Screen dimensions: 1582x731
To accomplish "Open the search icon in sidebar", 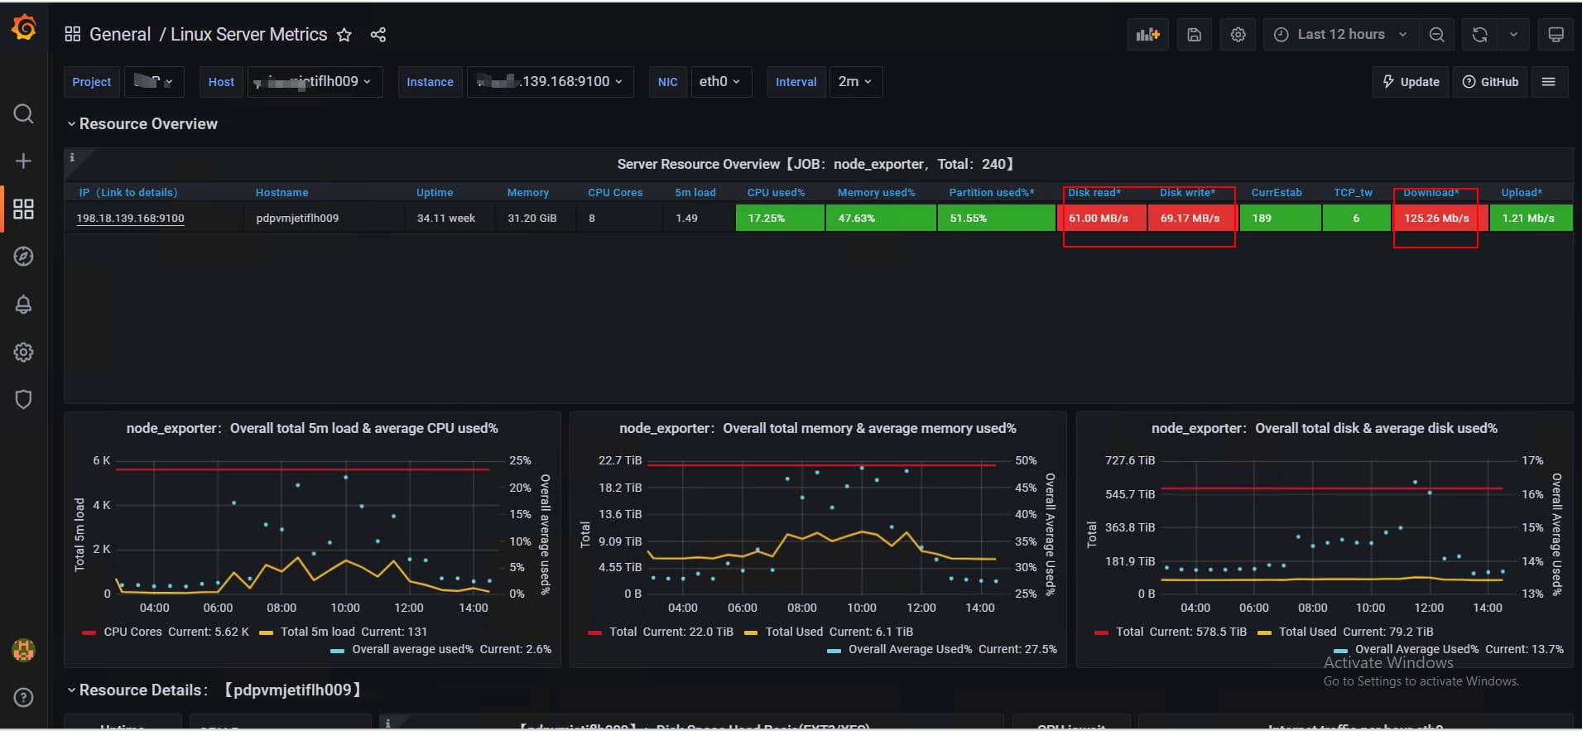I will 23,113.
